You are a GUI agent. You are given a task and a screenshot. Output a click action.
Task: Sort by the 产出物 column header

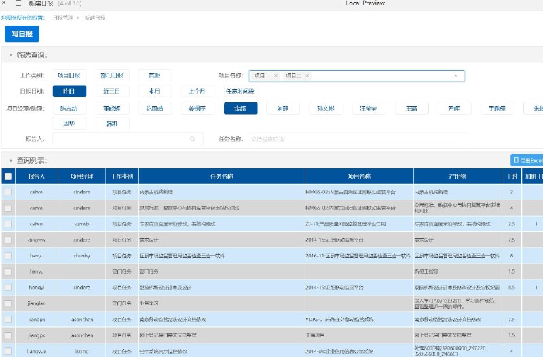click(457, 176)
